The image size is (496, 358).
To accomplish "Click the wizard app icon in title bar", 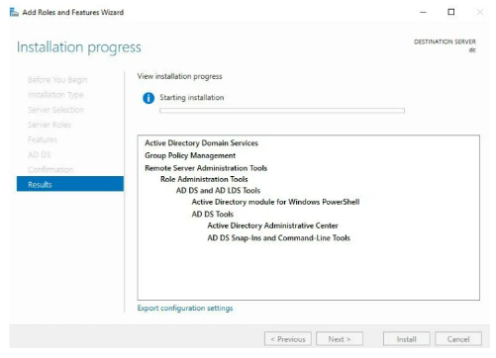I will 14,13.
